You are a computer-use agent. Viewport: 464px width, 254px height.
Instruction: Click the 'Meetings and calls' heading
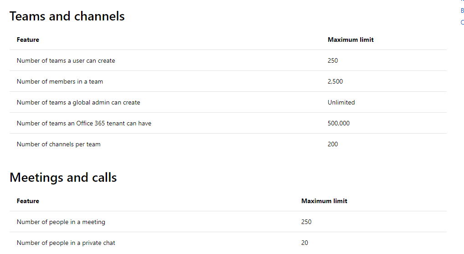(x=63, y=177)
